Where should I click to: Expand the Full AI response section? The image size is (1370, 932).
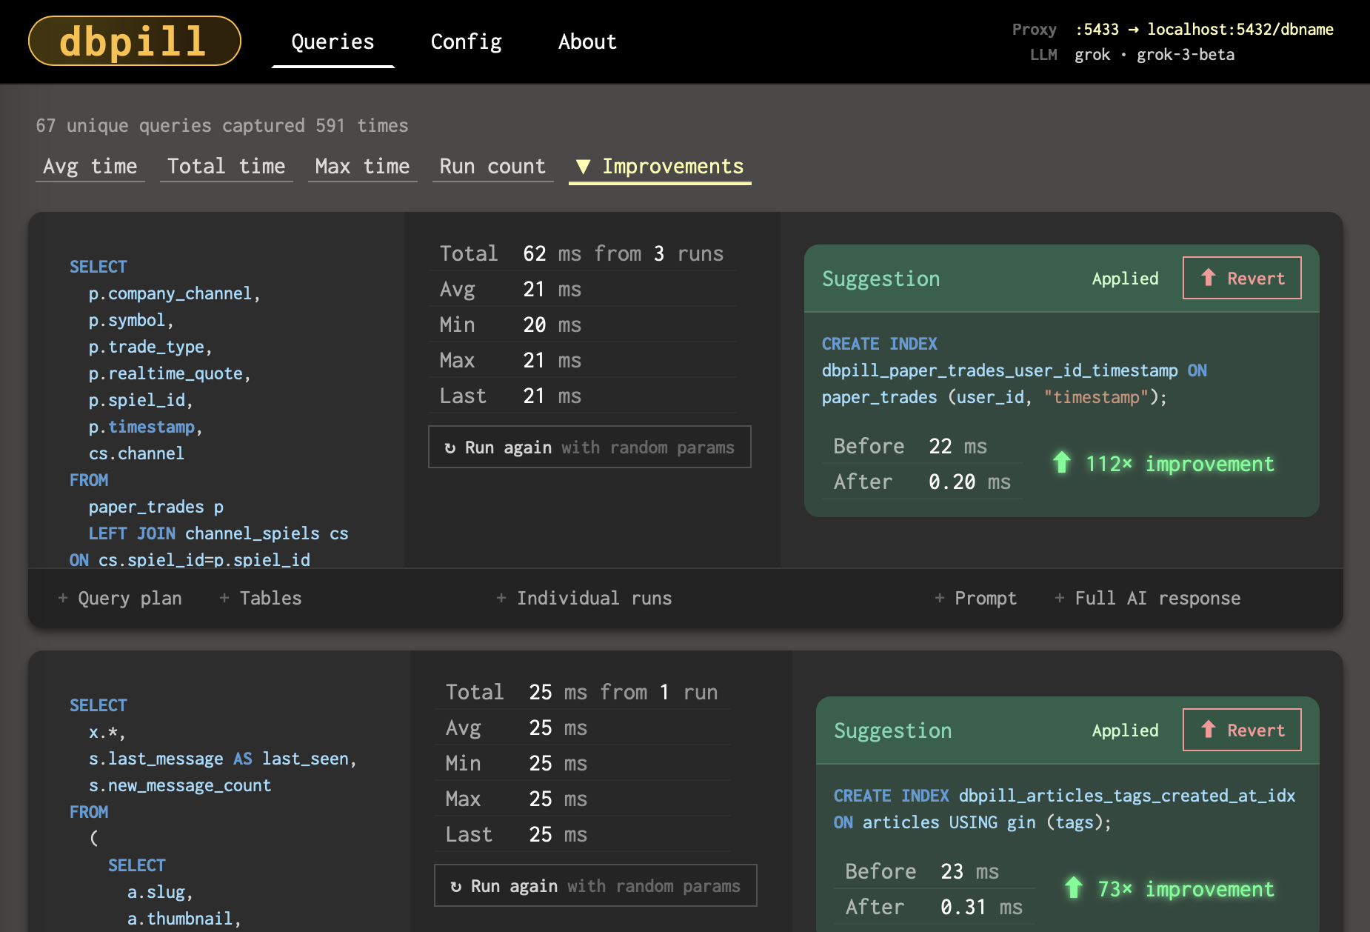(1148, 598)
